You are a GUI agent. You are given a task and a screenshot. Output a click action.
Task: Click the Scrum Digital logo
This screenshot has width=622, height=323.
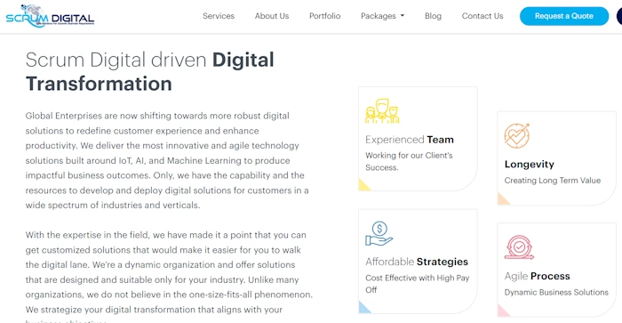(x=50, y=16)
